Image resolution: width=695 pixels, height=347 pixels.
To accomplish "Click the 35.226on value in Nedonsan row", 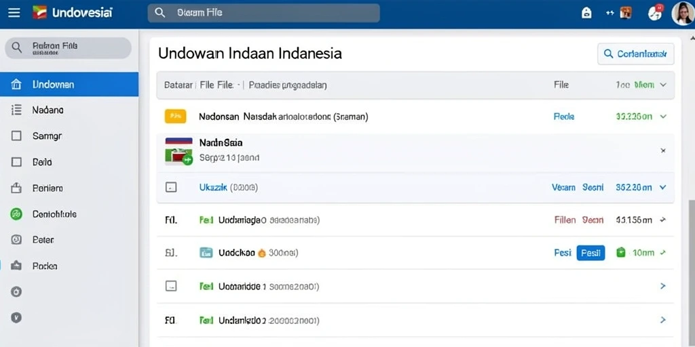I will [x=634, y=117].
